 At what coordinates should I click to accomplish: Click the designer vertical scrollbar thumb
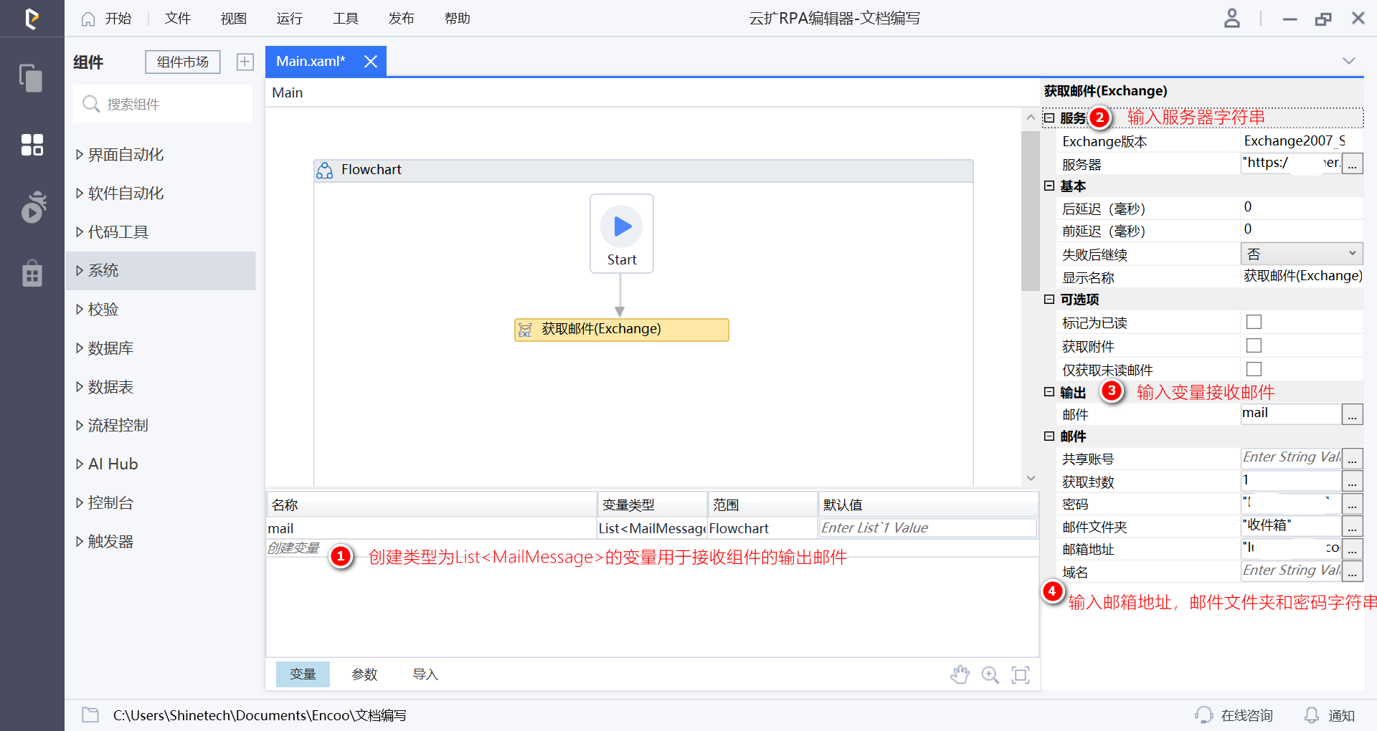pos(1031,210)
